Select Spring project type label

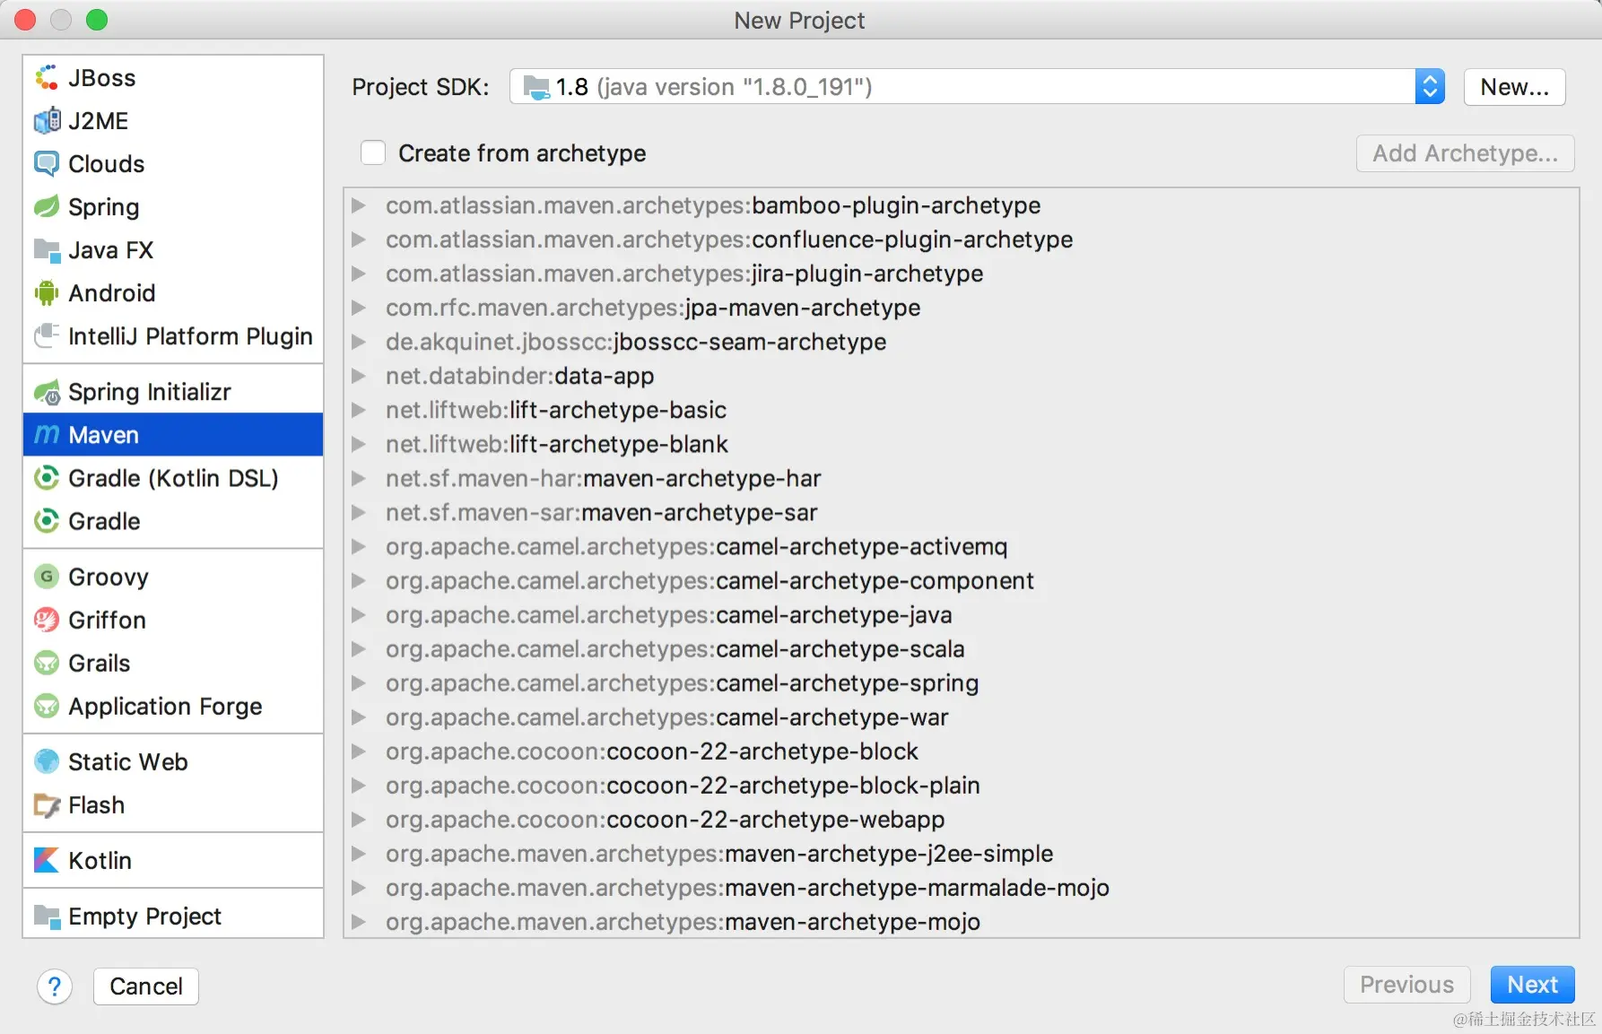[104, 207]
